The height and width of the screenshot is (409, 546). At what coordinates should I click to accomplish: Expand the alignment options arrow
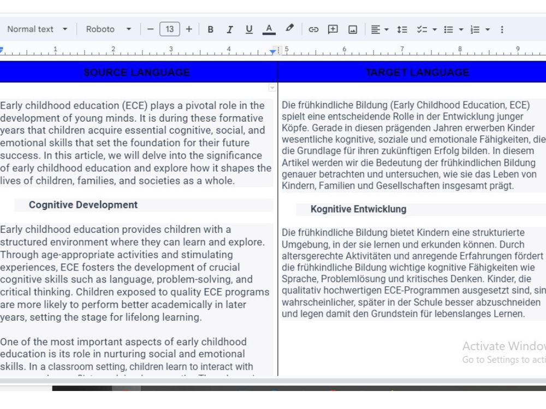387,29
